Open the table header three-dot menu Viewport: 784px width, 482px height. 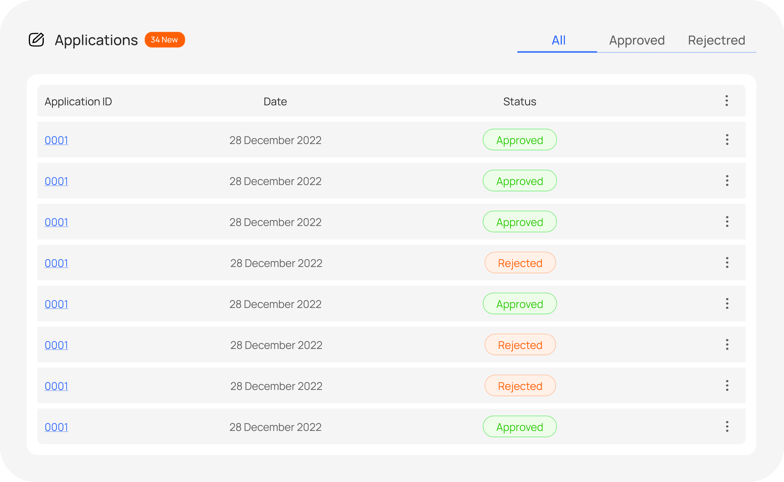click(x=727, y=101)
